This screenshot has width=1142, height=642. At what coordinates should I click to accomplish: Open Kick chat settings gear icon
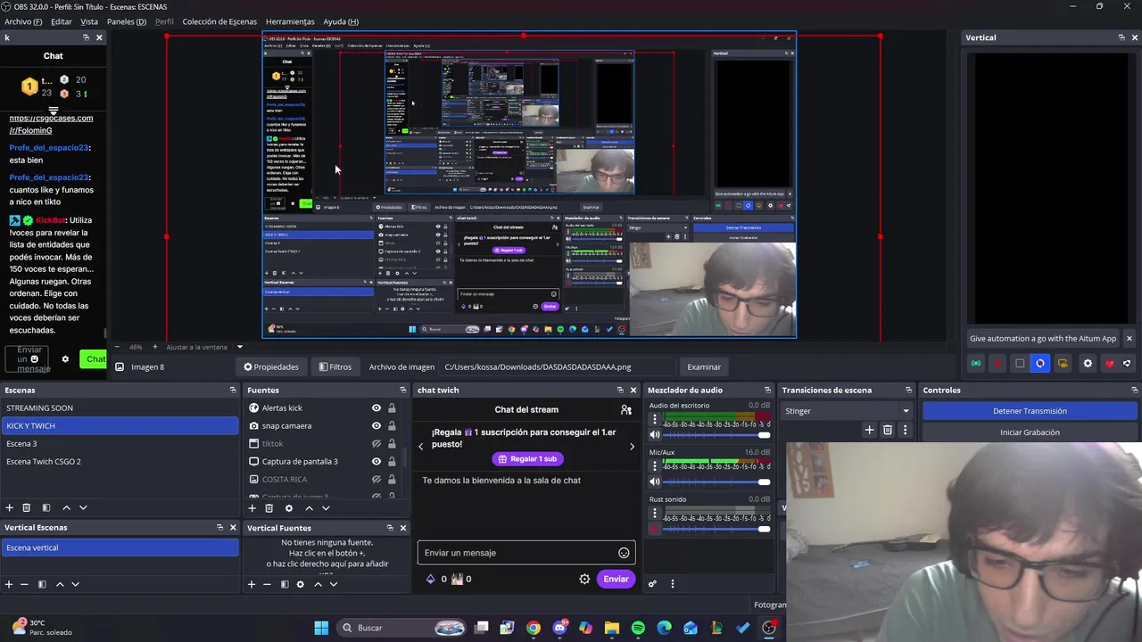[x=65, y=359]
